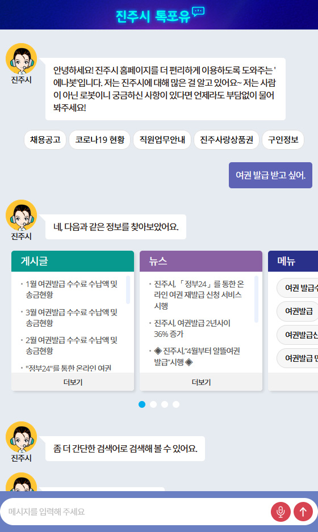Go to the first carousel page dot

pyautogui.click(x=142, y=404)
